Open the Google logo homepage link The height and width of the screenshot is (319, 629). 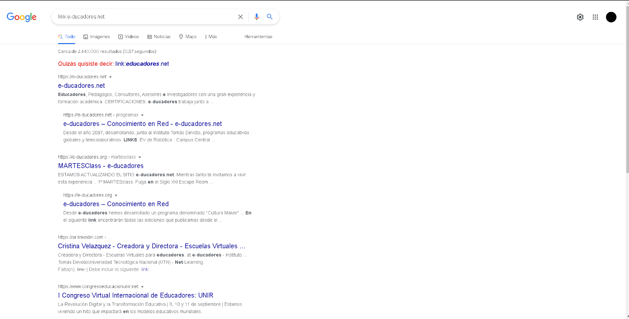tap(22, 17)
